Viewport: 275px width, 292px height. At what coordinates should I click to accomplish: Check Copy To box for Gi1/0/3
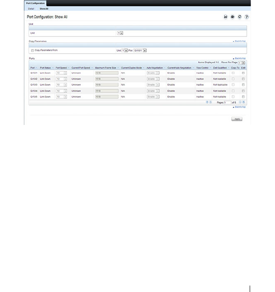233,85
